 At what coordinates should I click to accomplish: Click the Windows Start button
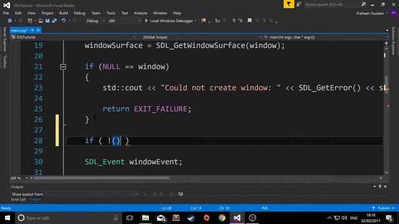click(7, 218)
